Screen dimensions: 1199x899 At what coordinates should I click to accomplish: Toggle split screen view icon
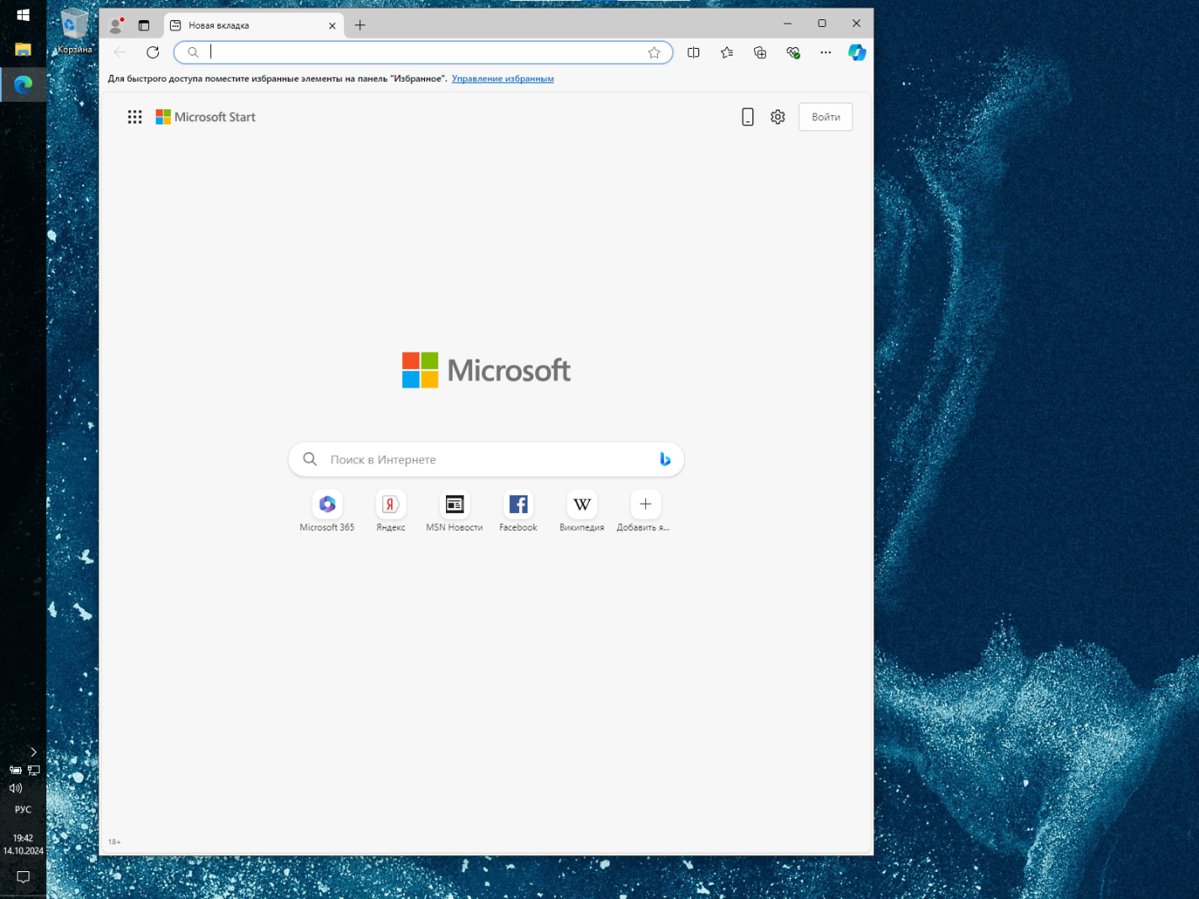pyautogui.click(x=693, y=52)
